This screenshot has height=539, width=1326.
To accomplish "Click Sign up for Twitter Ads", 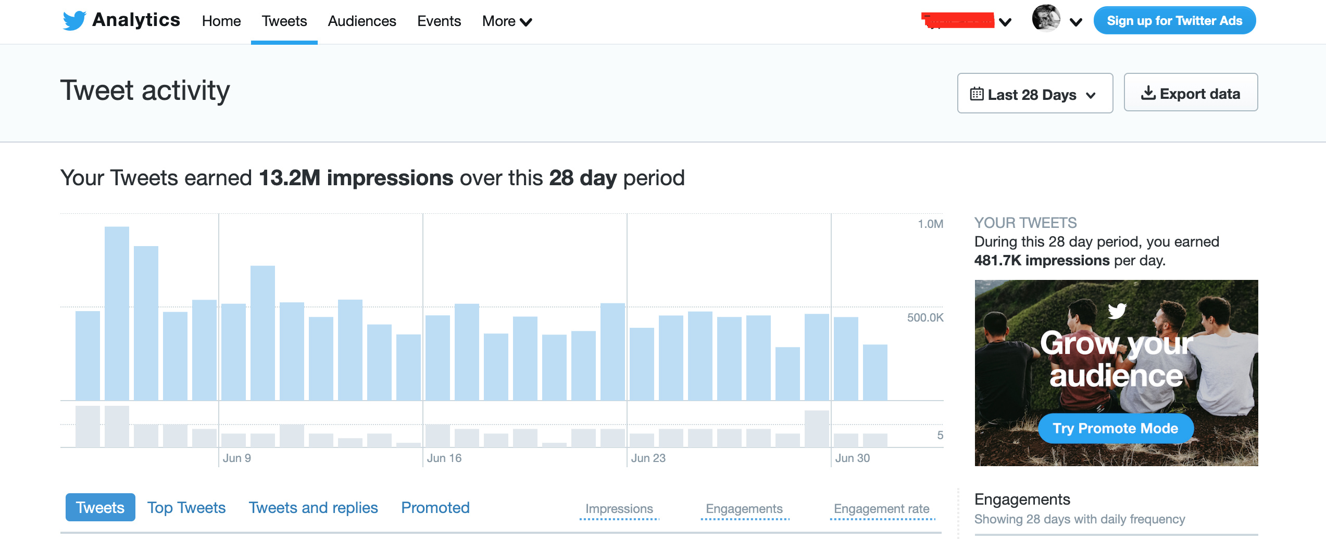I will [1174, 21].
